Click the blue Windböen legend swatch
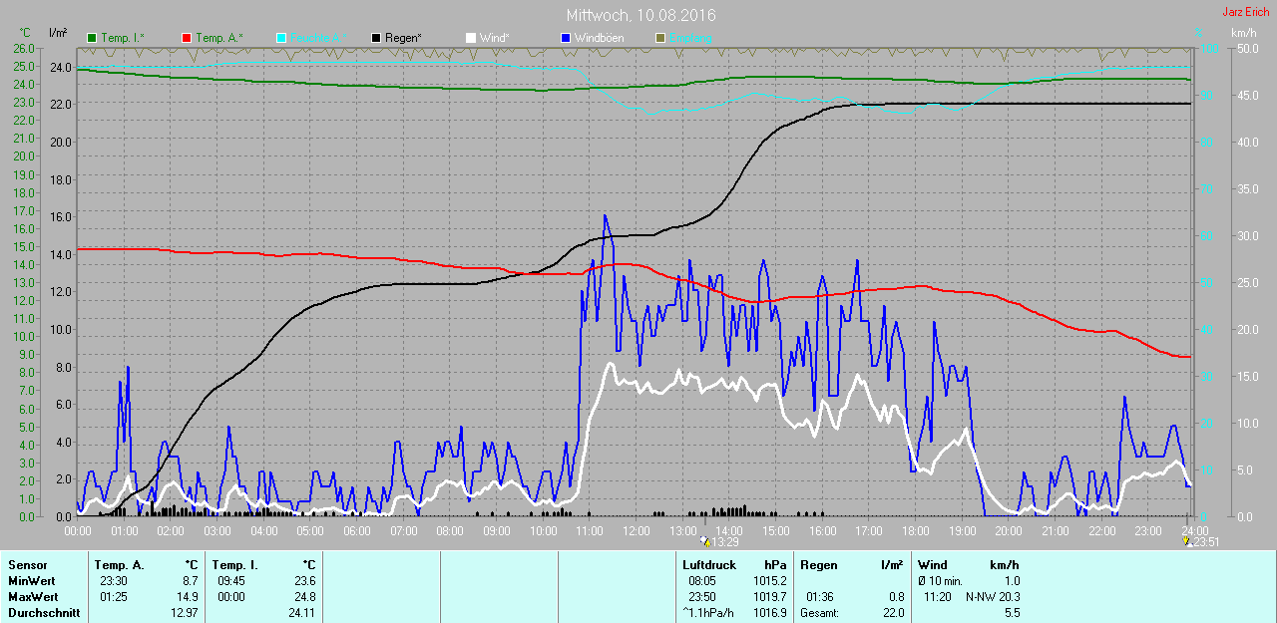 click(x=566, y=38)
